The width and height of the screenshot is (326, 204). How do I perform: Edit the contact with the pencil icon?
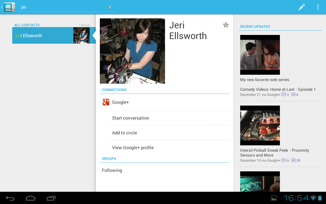(x=302, y=7)
